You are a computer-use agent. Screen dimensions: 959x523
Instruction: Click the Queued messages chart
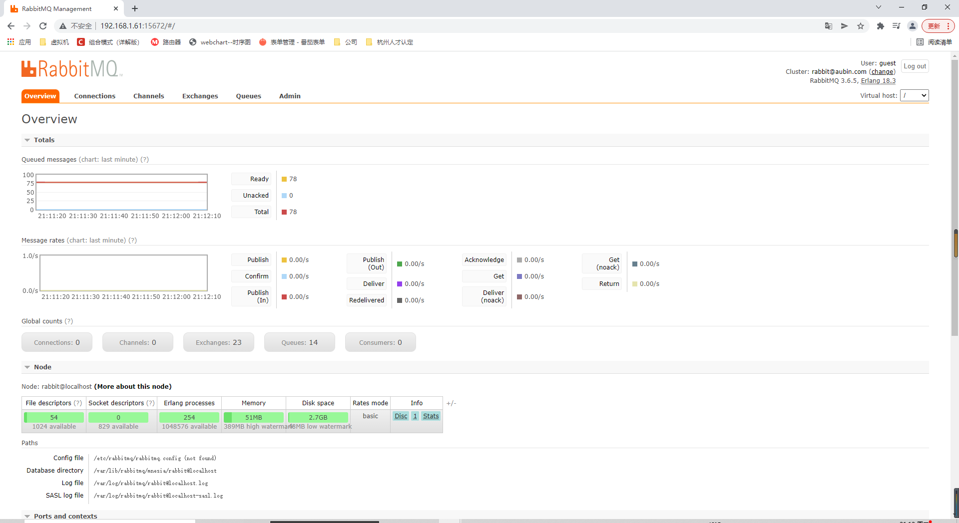pos(121,192)
